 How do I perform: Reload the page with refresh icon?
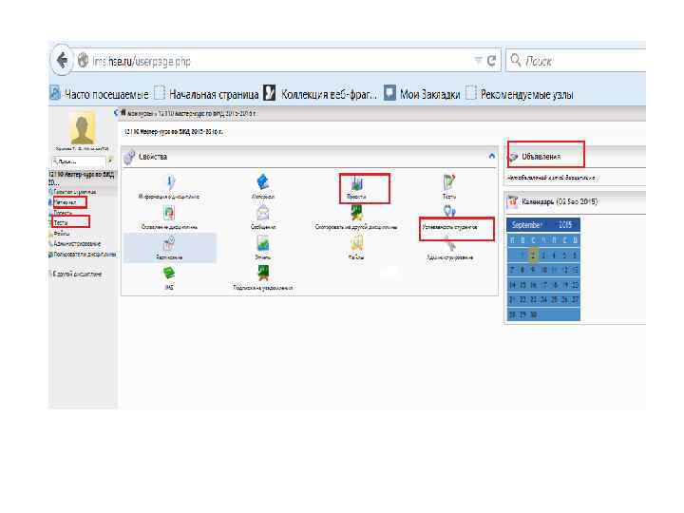pos(492,61)
